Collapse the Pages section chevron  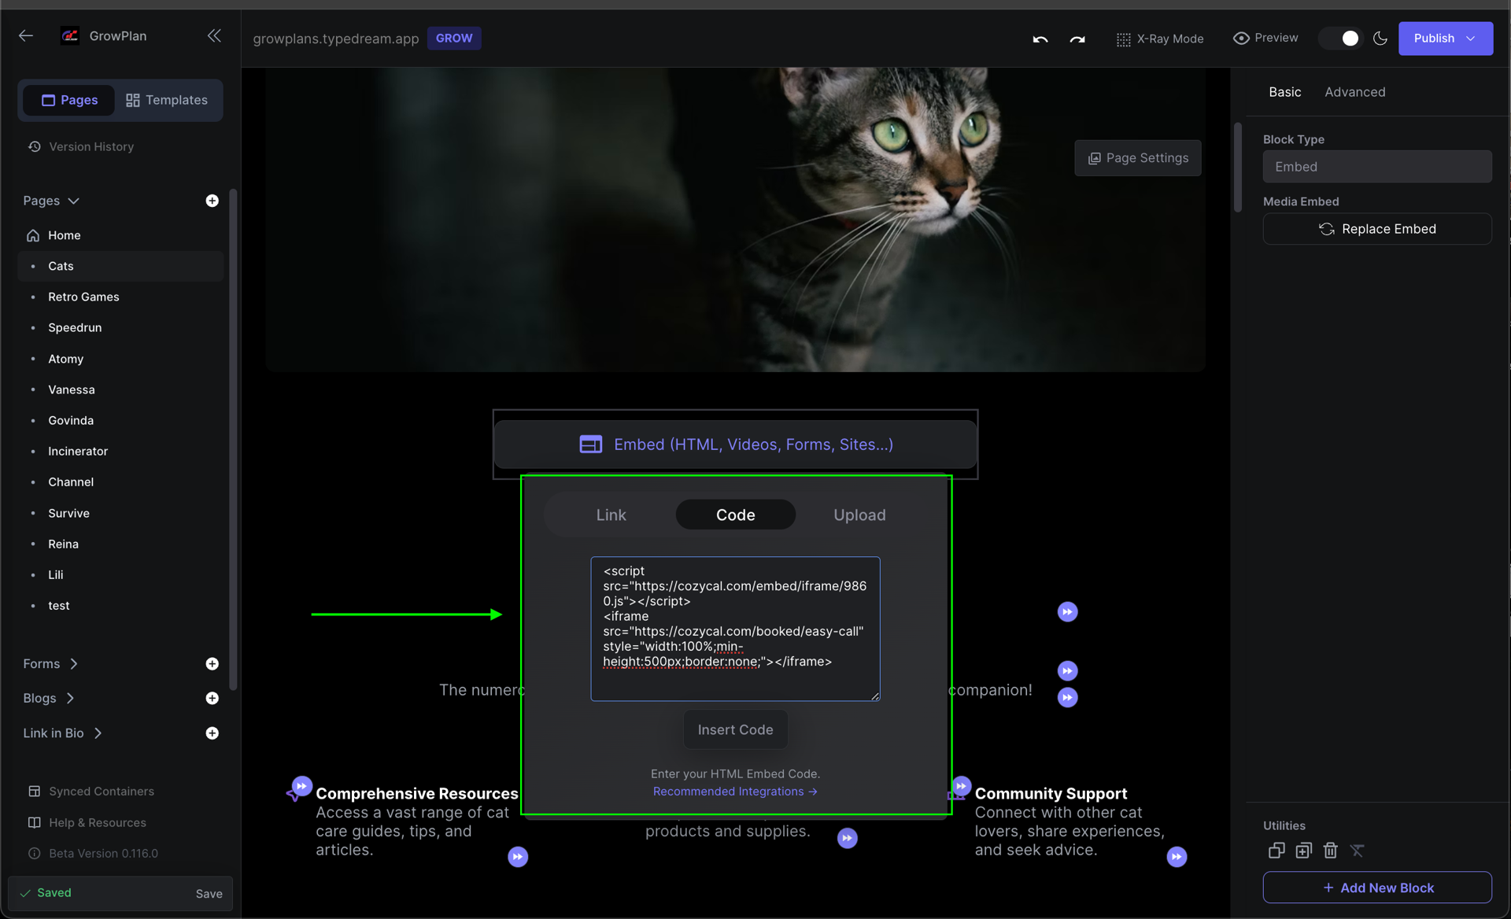(x=74, y=201)
